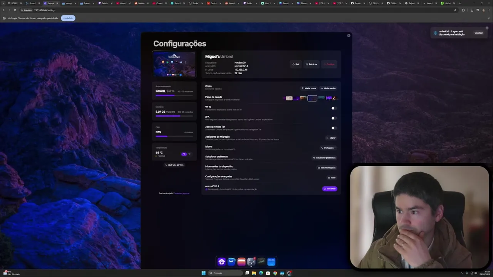Click Abrir Uso ao Vivo button
The width and height of the screenshot is (493, 277).
point(174,165)
